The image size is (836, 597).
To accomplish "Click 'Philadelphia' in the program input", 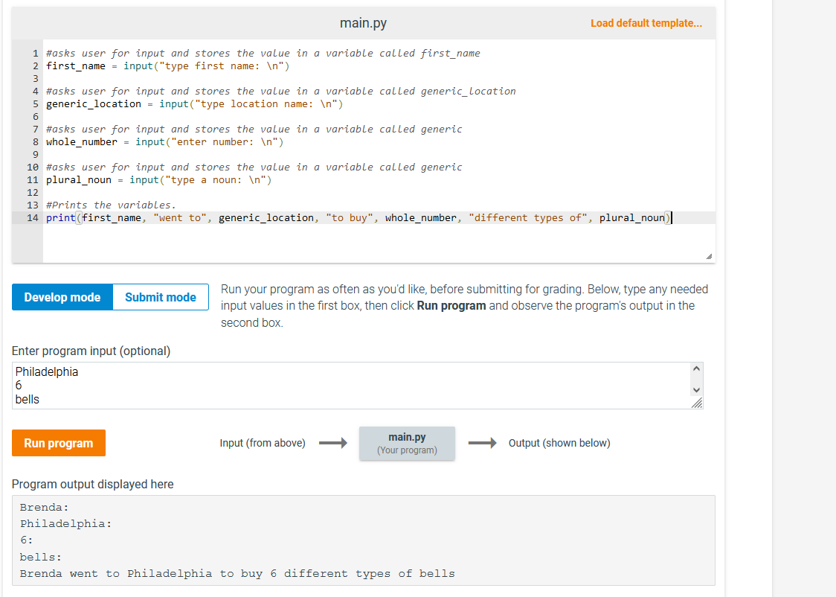I will click(46, 372).
